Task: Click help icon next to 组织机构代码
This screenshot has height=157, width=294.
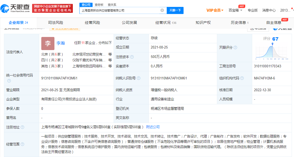Action: coord(242,78)
